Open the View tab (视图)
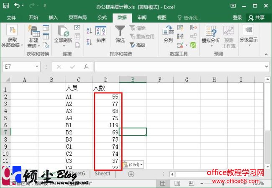272x188 pixels. 162,18
